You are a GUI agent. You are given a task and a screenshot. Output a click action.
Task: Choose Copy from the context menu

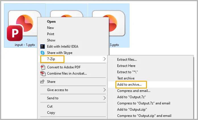click(51, 113)
